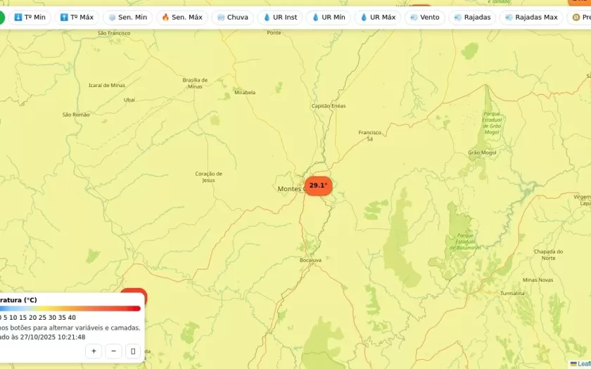Click Parque Estadual de Grão Mogol label
The width and height of the screenshot is (591, 369).
tap(492, 123)
